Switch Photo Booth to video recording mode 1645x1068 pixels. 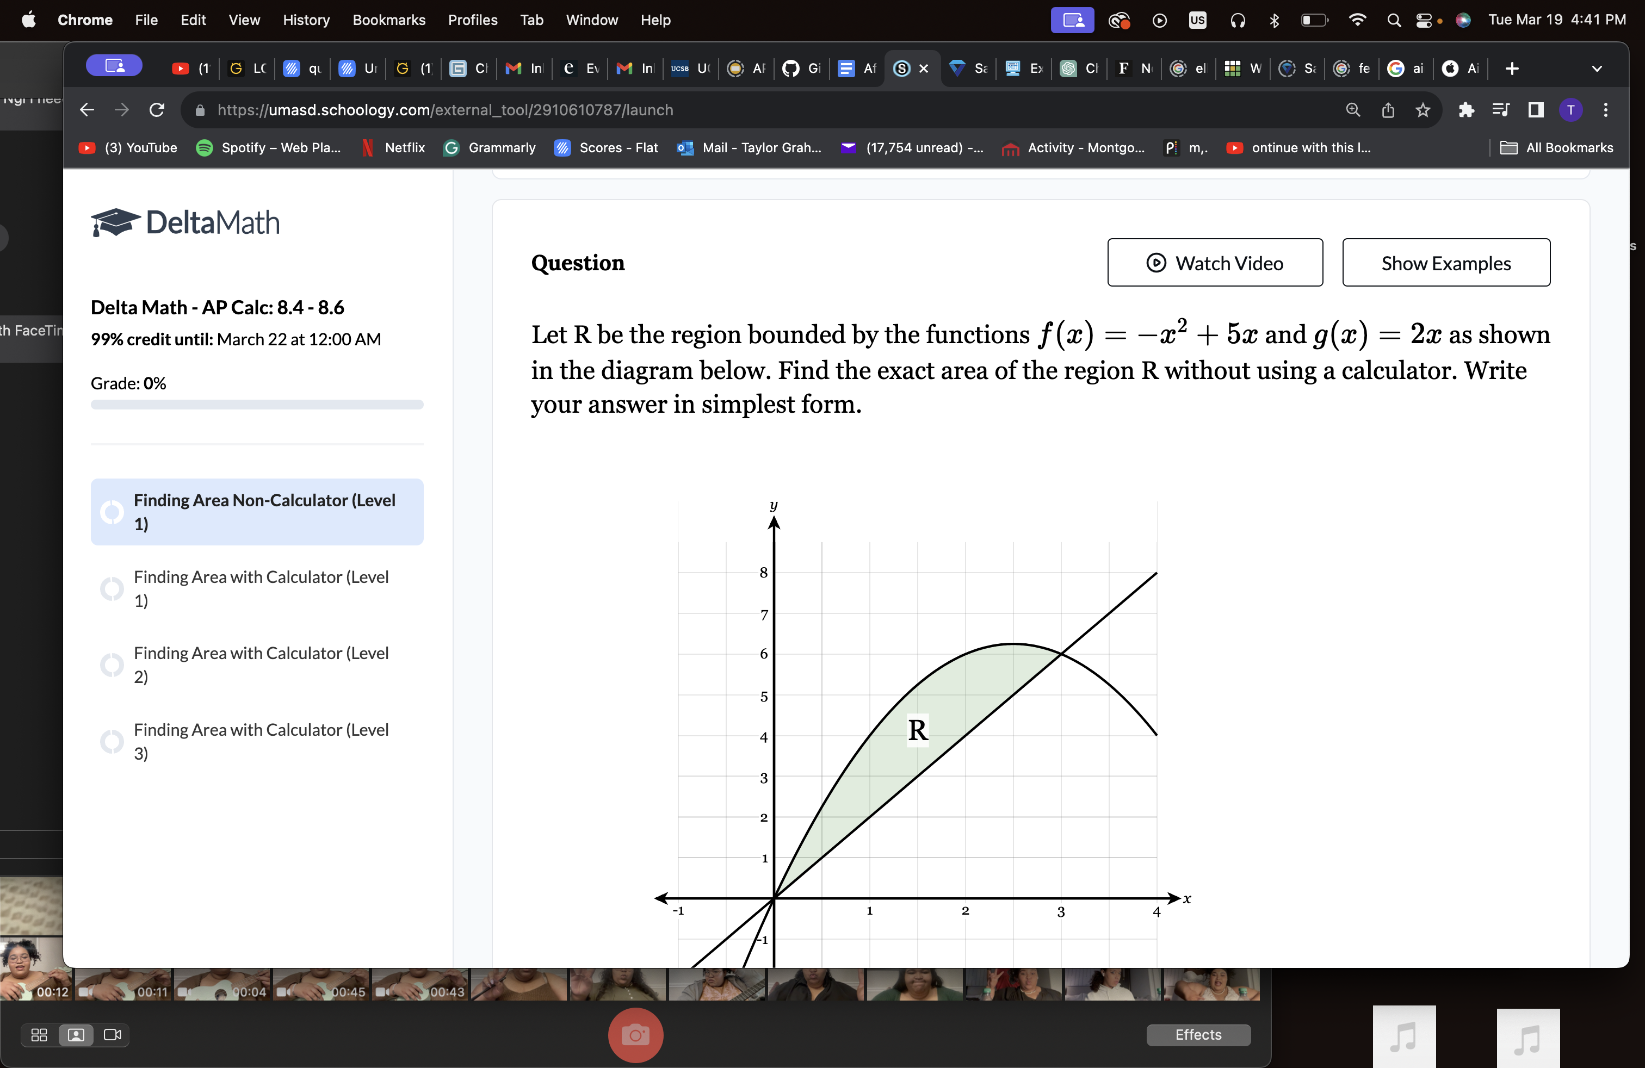113,1035
